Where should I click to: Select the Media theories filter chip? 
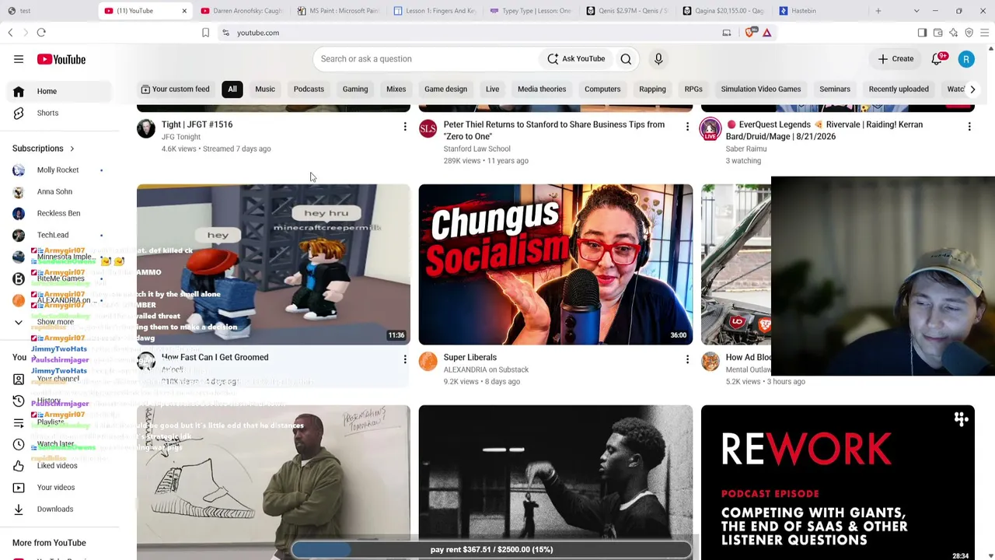542,89
